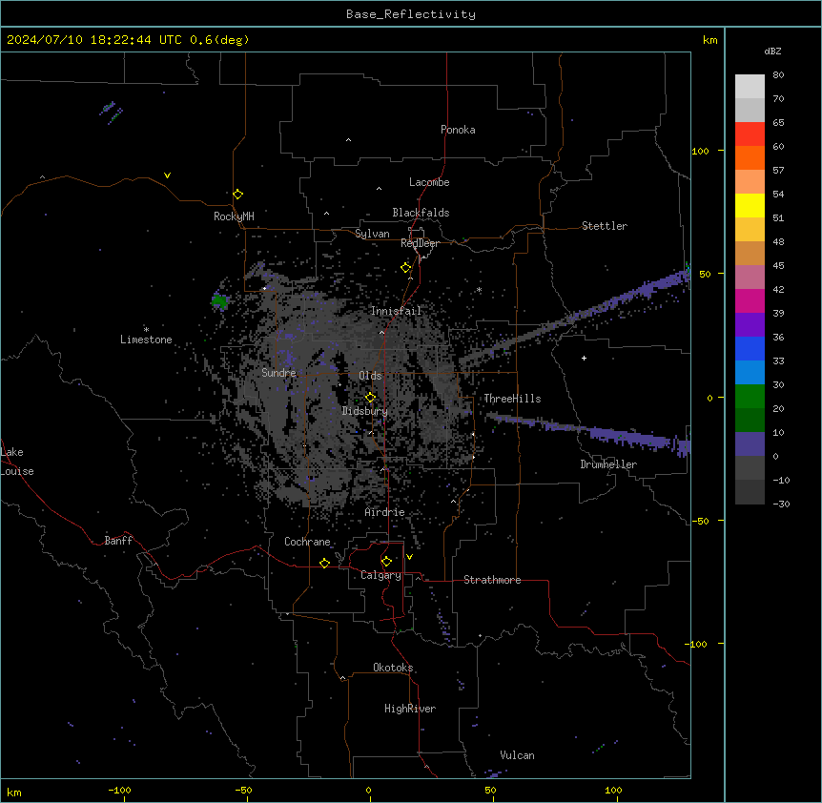The width and height of the screenshot is (822, 803).
Task: Click the Sylvan label
Action: 372,234
